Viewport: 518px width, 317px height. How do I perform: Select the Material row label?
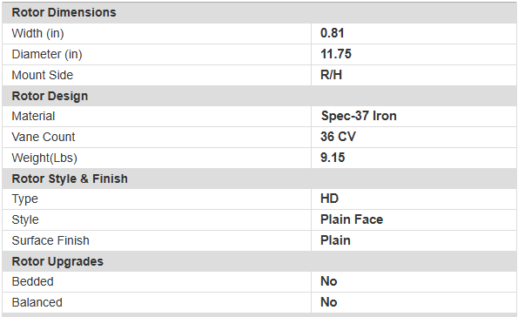tap(33, 116)
